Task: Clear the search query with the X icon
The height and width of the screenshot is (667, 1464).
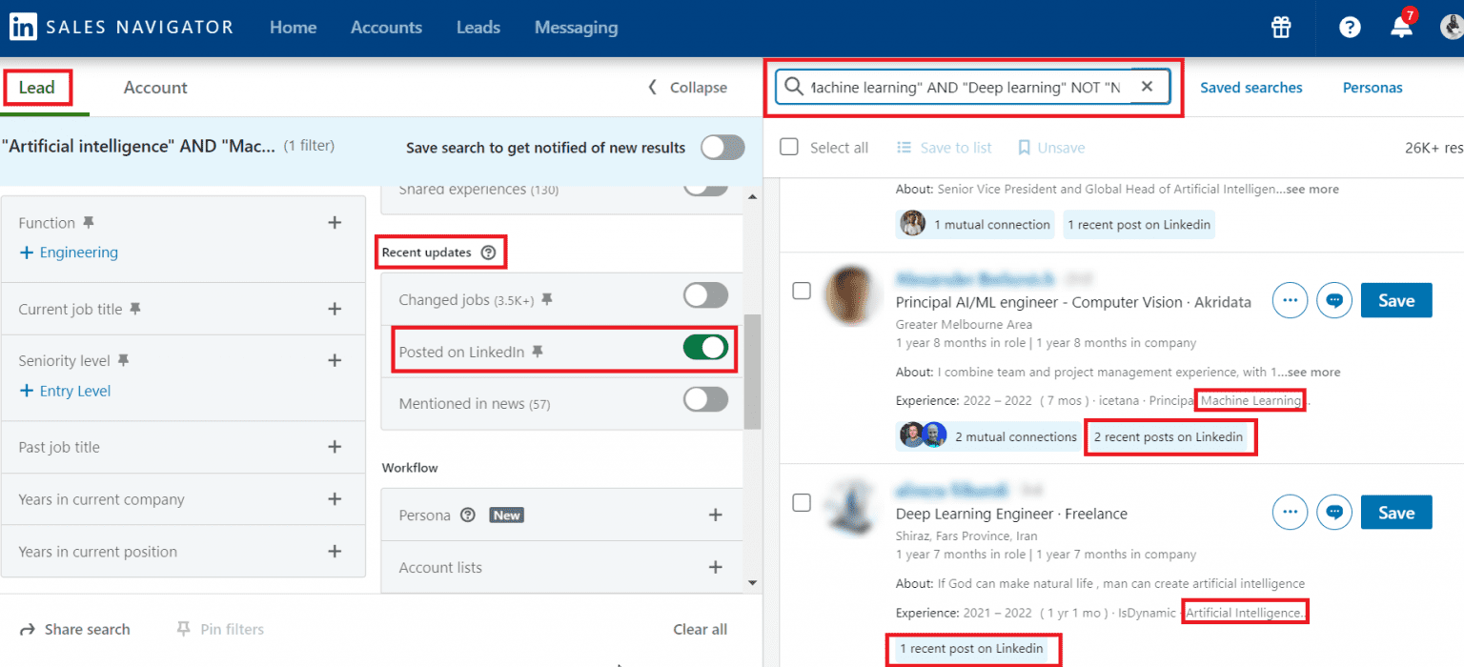Action: pyautogui.click(x=1148, y=86)
